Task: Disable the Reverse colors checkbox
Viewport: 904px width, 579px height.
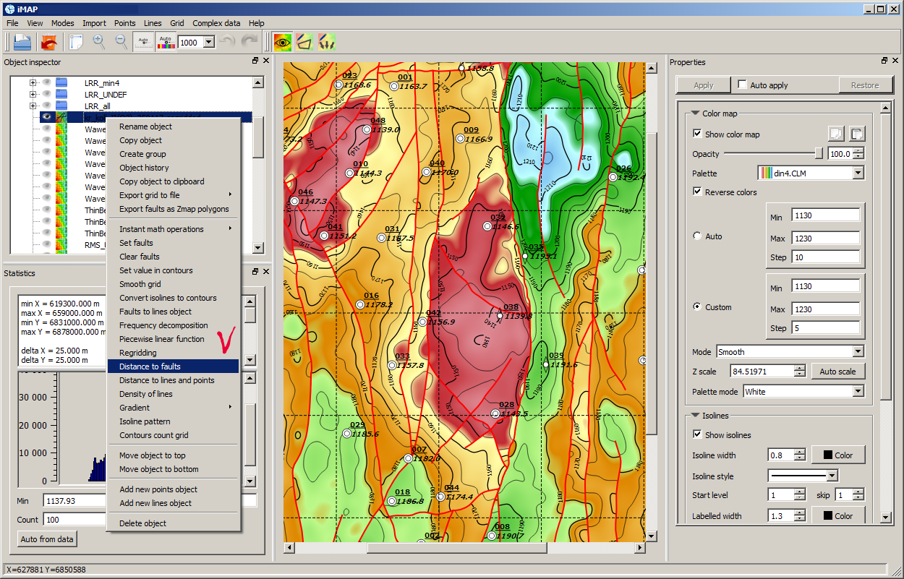Action: click(x=697, y=192)
